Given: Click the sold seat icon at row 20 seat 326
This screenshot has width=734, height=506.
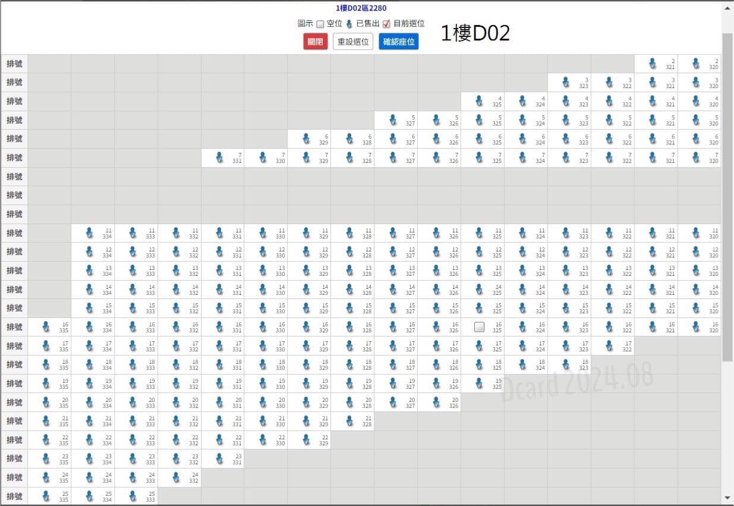Looking at the screenshot, I should click(x=436, y=403).
